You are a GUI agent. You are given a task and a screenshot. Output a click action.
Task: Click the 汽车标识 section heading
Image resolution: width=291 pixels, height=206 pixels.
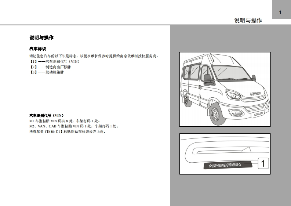coord(37,49)
